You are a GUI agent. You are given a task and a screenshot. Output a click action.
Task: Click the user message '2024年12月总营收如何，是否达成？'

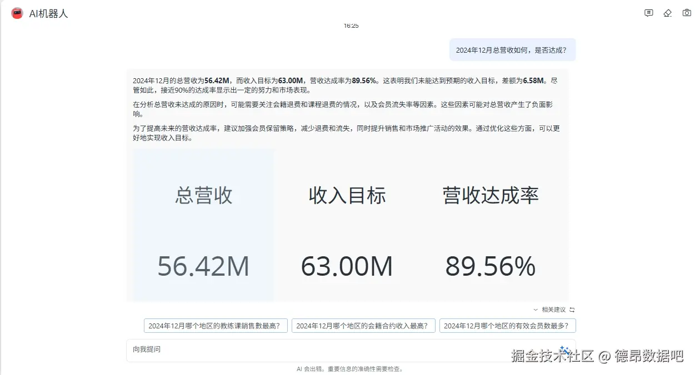tap(512, 50)
